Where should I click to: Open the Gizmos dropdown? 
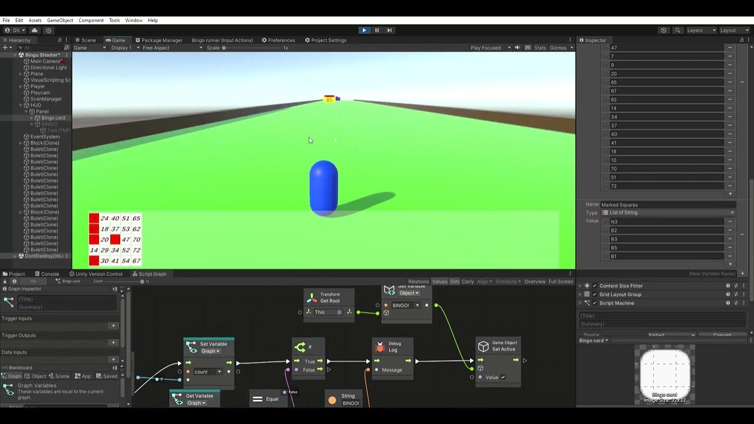click(560, 48)
